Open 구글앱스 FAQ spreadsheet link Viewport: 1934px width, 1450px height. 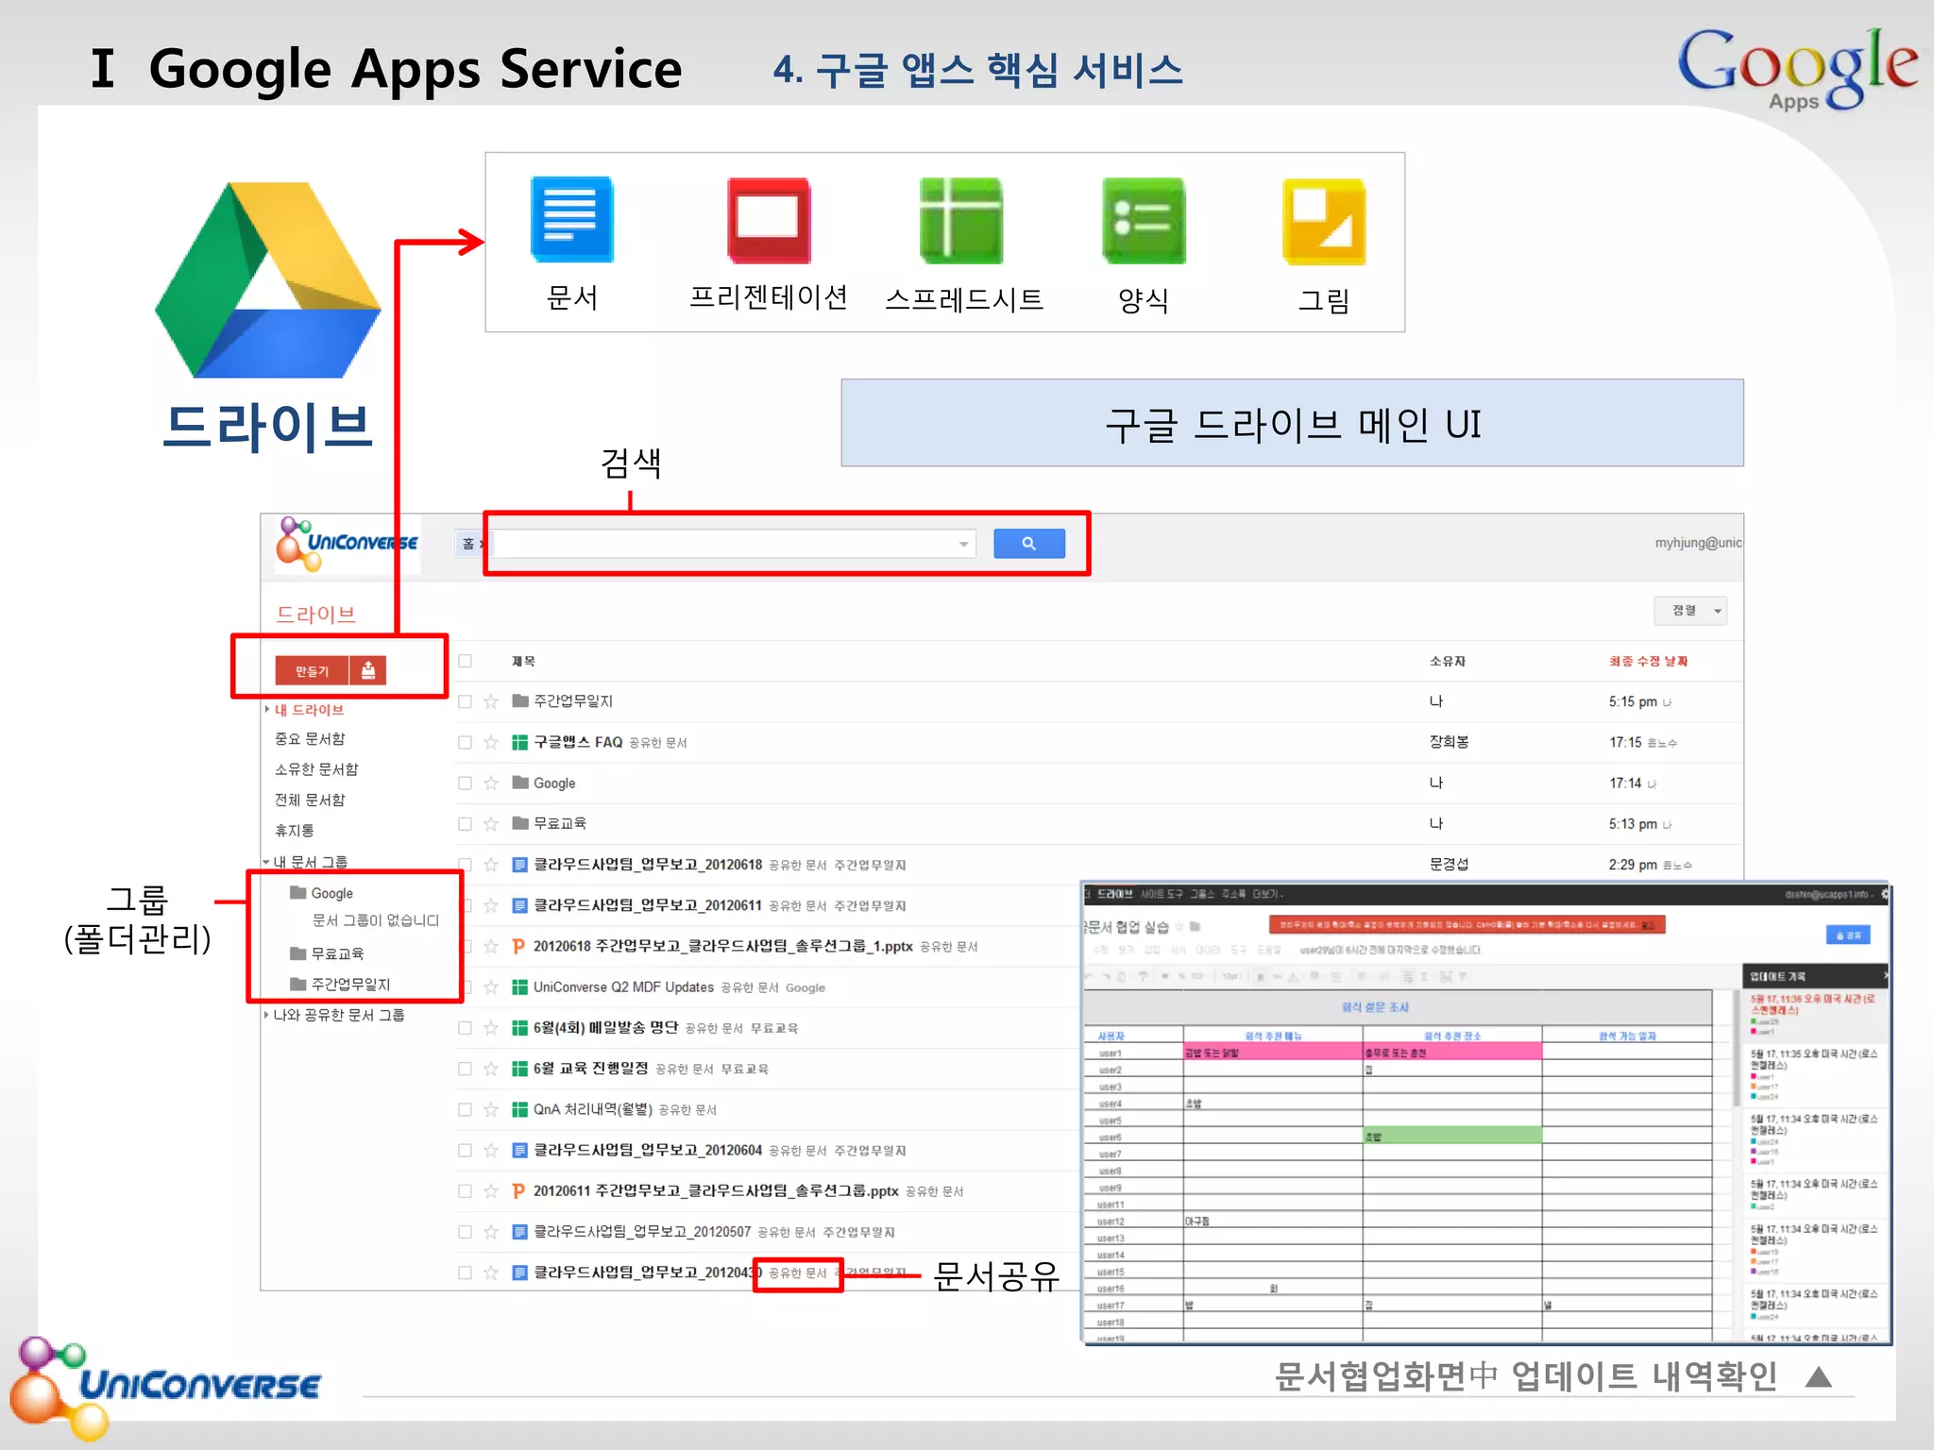tap(578, 742)
